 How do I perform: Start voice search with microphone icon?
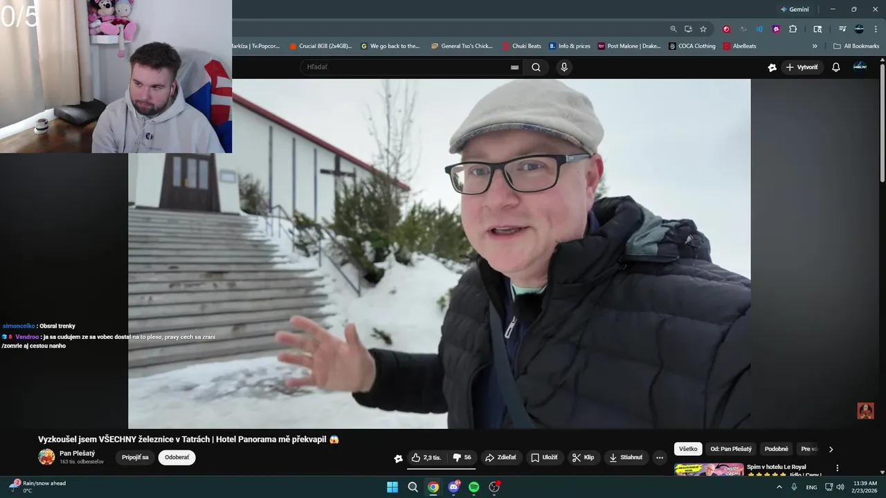coord(564,67)
